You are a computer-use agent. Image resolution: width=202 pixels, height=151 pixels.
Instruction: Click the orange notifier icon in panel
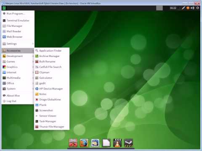point(188,8)
